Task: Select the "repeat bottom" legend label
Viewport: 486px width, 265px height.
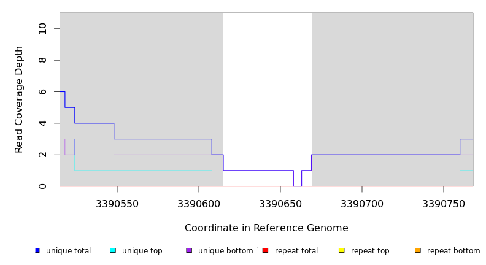Action: (x=453, y=251)
